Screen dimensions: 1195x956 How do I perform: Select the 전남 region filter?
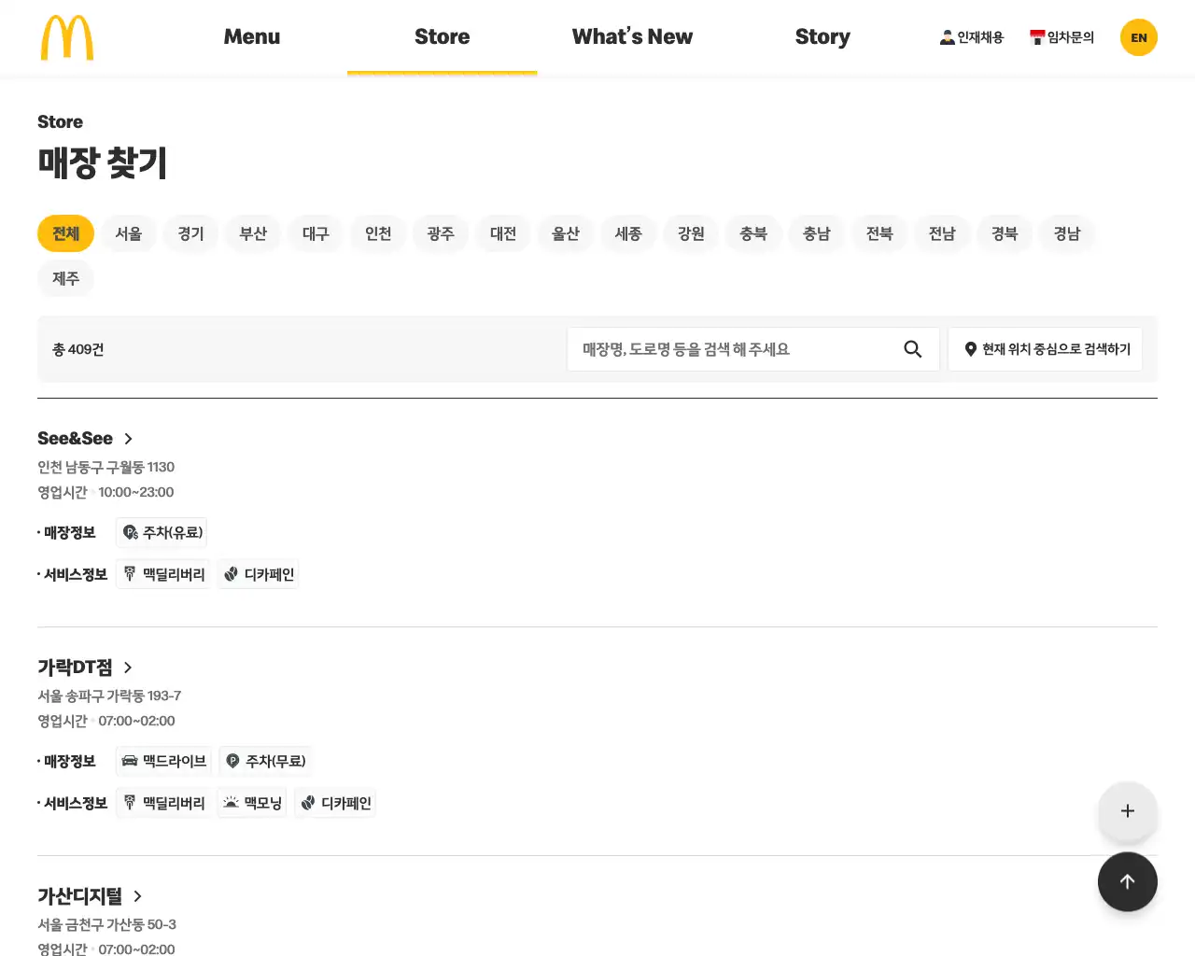click(942, 233)
